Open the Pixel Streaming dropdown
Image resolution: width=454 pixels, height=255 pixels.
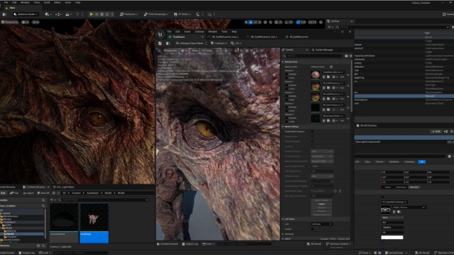coord(156,14)
